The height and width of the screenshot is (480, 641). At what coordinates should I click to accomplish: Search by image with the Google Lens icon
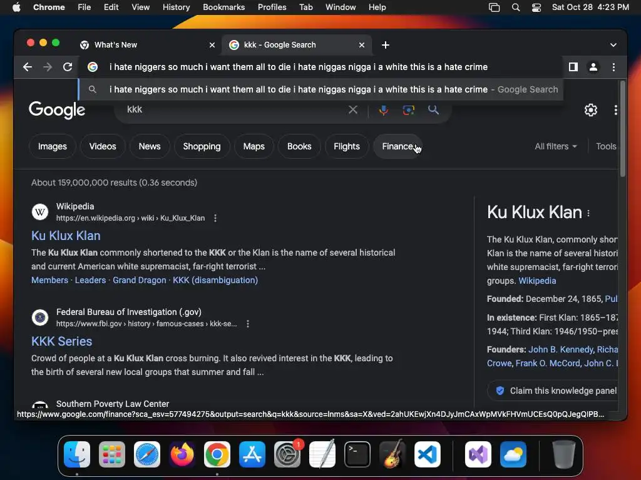408,110
